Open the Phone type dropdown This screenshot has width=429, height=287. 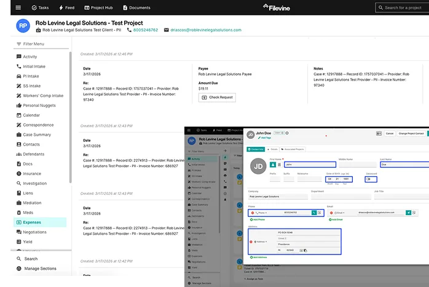[x=261, y=213]
